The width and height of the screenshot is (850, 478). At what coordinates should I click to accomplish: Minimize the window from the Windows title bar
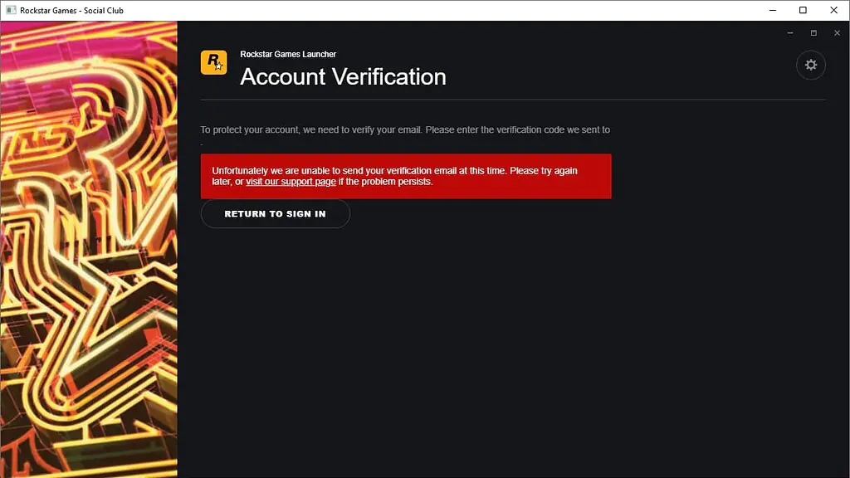click(773, 10)
